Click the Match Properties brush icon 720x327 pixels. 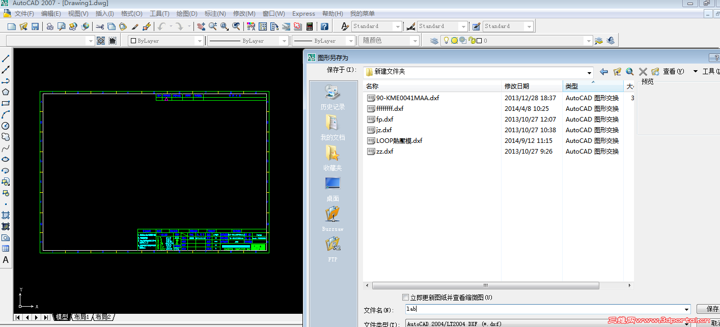pos(135,26)
